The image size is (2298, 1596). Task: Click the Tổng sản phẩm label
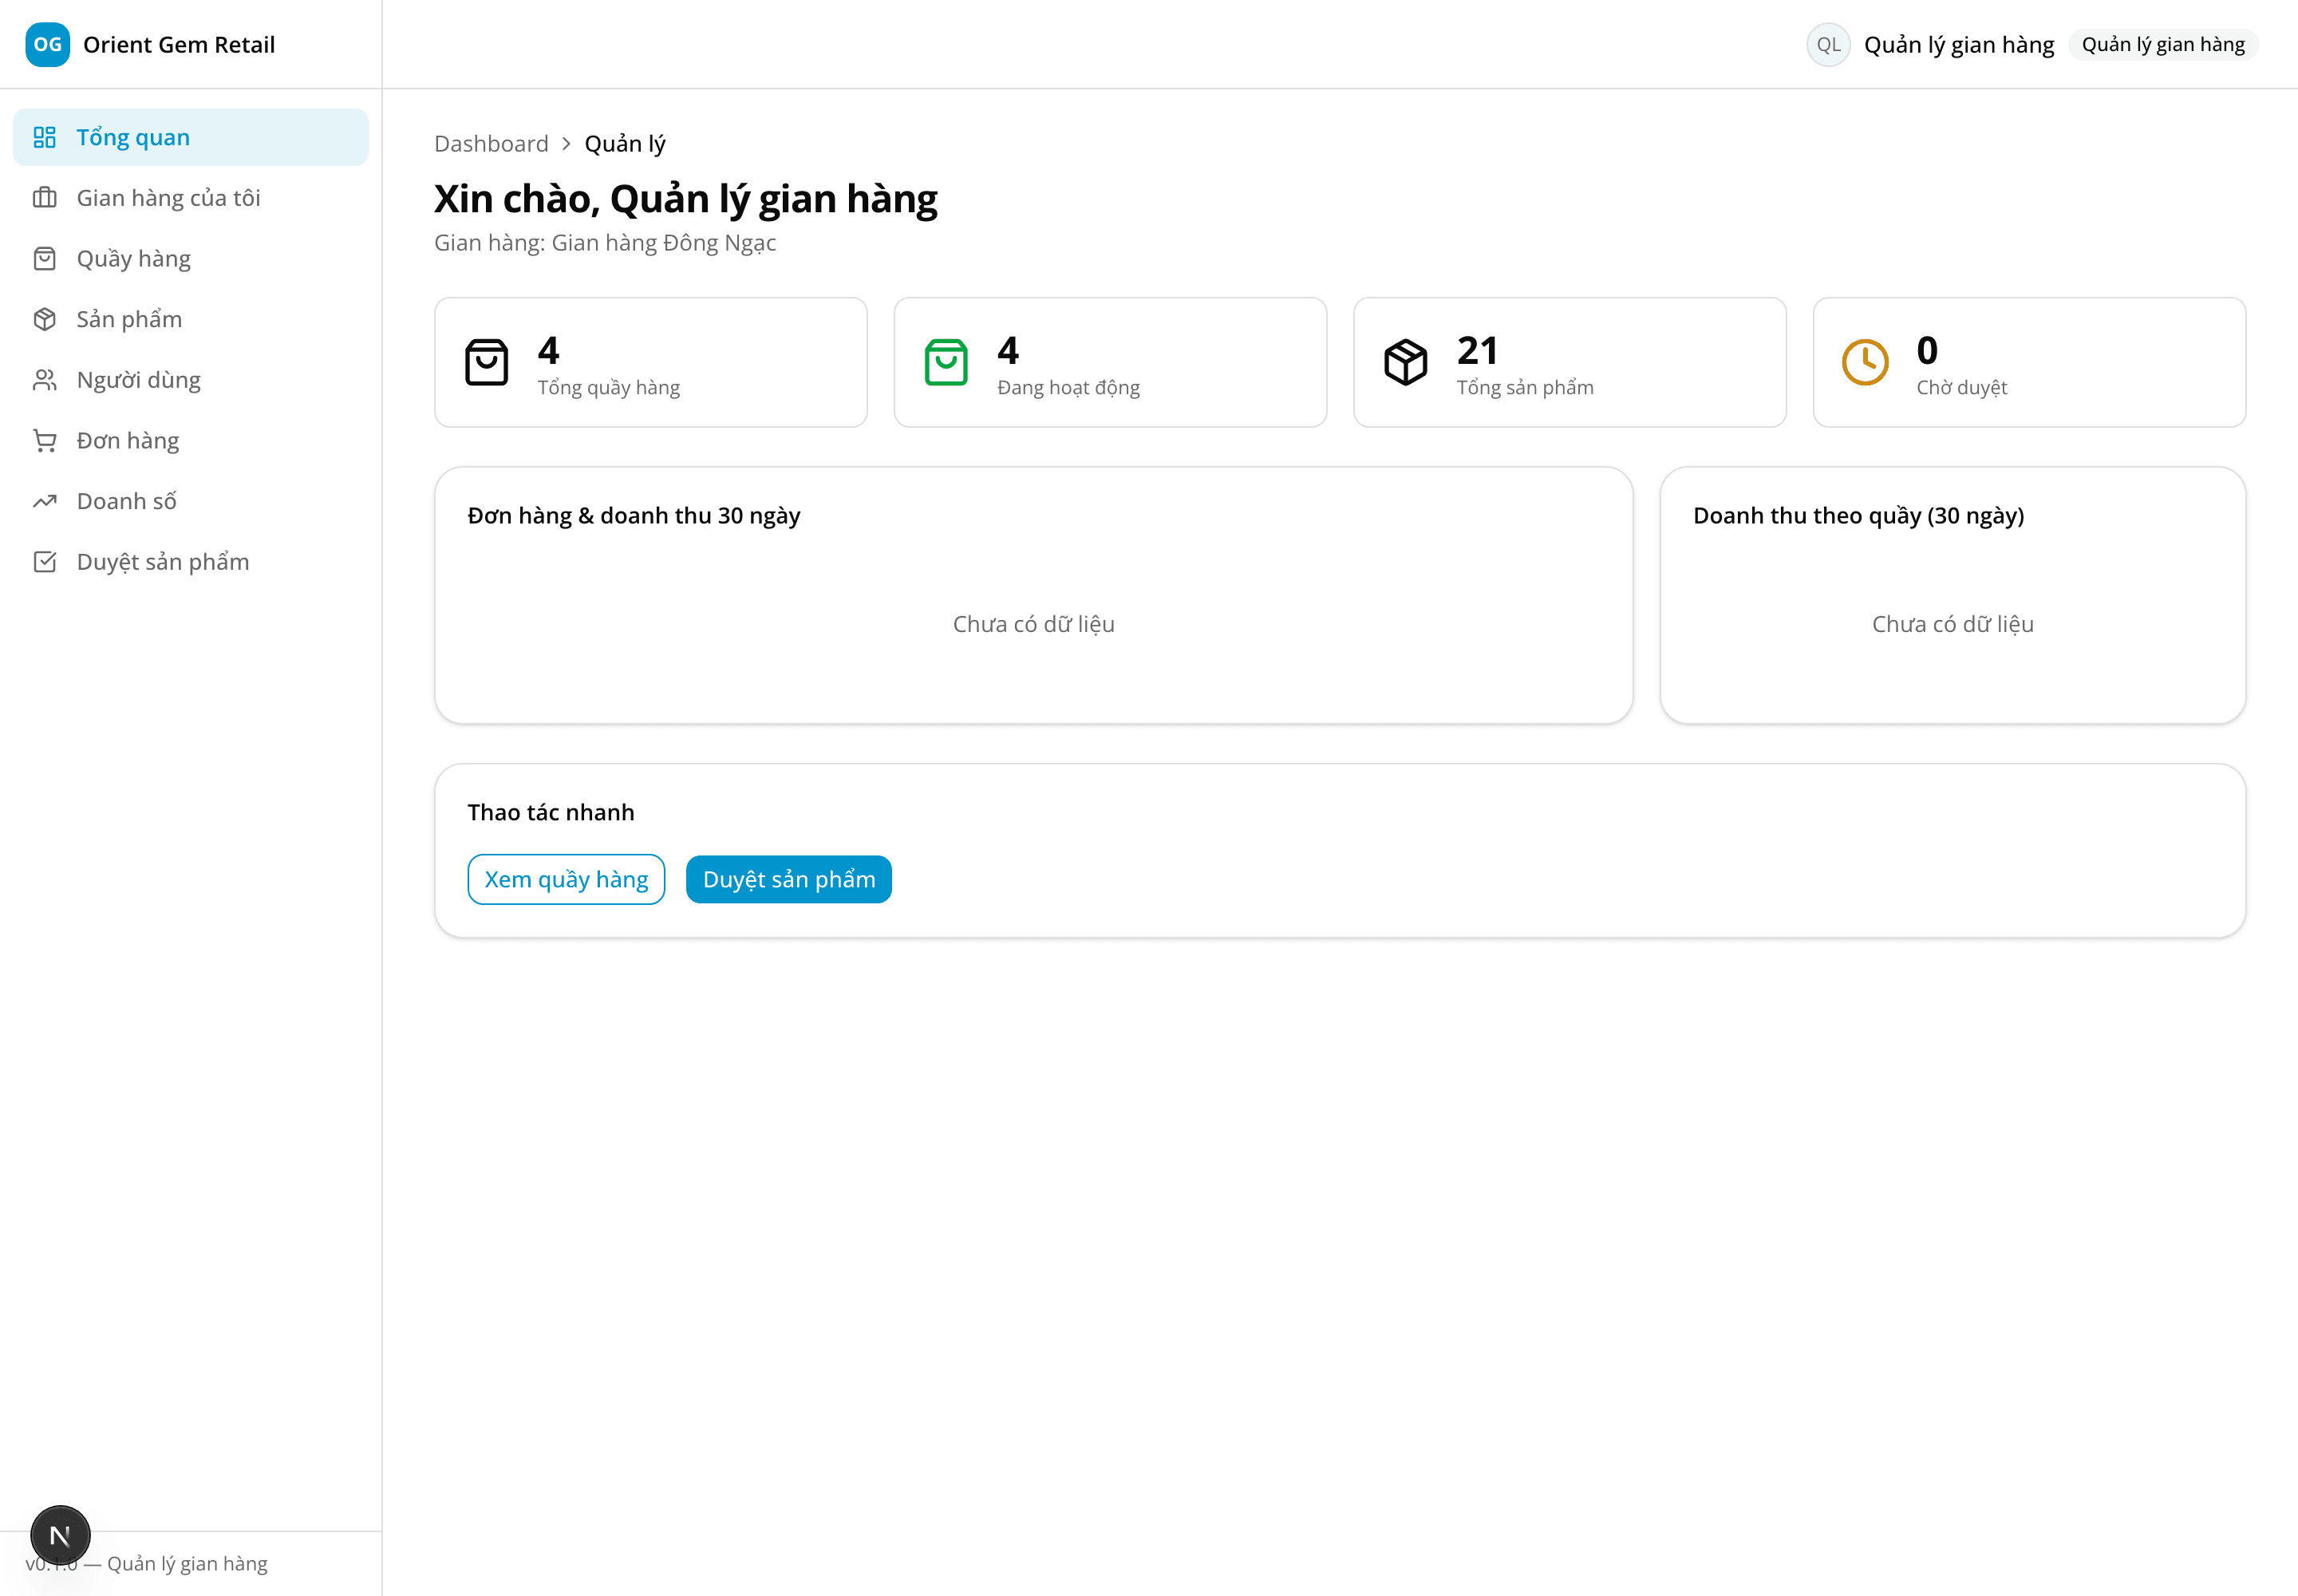[x=1525, y=388]
